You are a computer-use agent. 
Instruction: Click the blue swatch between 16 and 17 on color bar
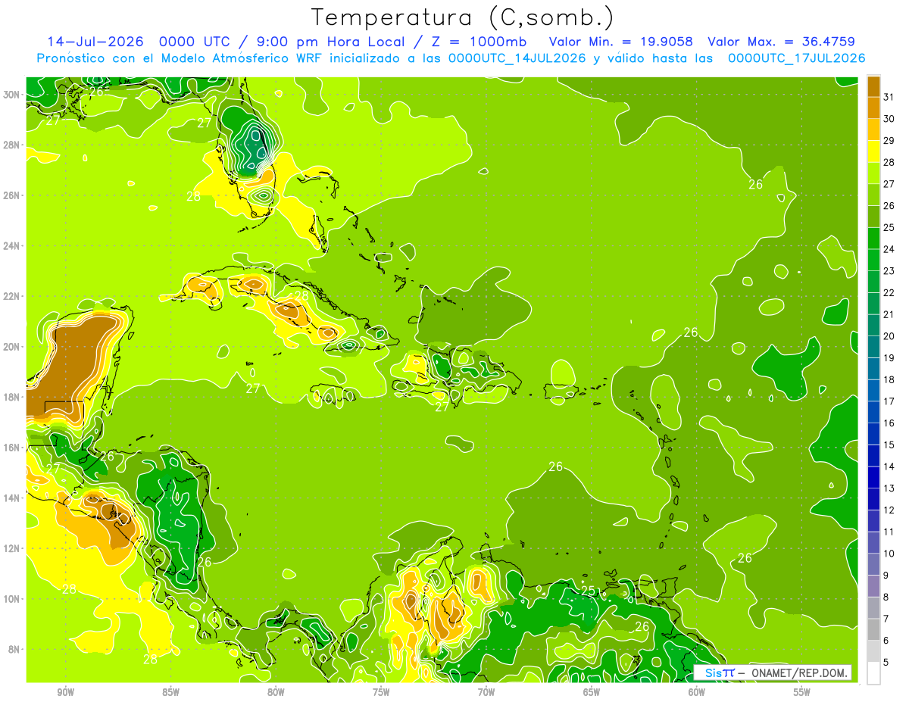pyautogui.click(x=873, y=412)
